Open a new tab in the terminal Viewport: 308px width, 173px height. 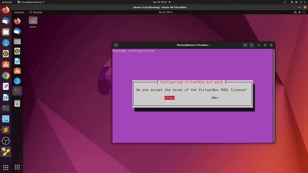[116, 45]
